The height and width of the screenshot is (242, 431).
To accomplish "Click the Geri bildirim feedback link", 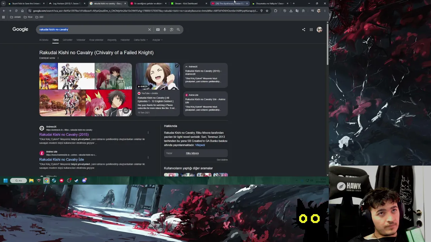I will point(222,160).
